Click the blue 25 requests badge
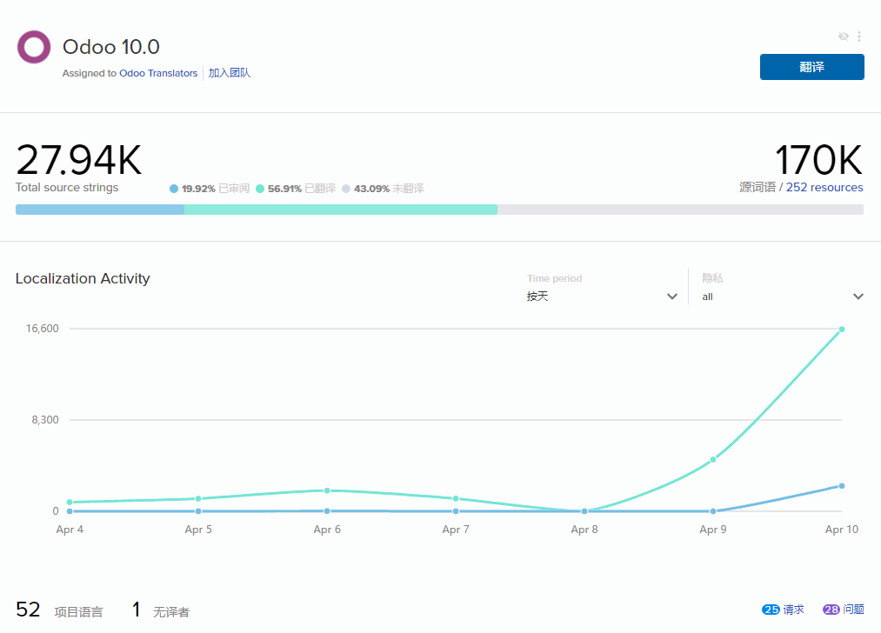881x633 pixels. coord(771,610)
